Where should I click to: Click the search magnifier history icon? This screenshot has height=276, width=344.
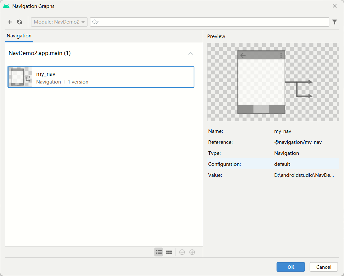95,22
